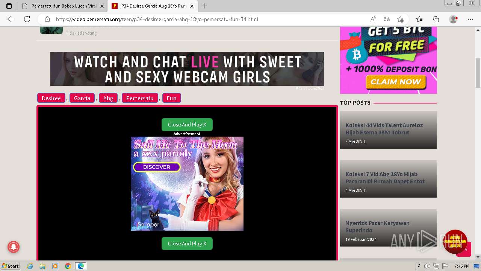481x271 pixels.
Task: Open the tab actions menu icon
Action: pyautogui.click(x=9, y=6)
